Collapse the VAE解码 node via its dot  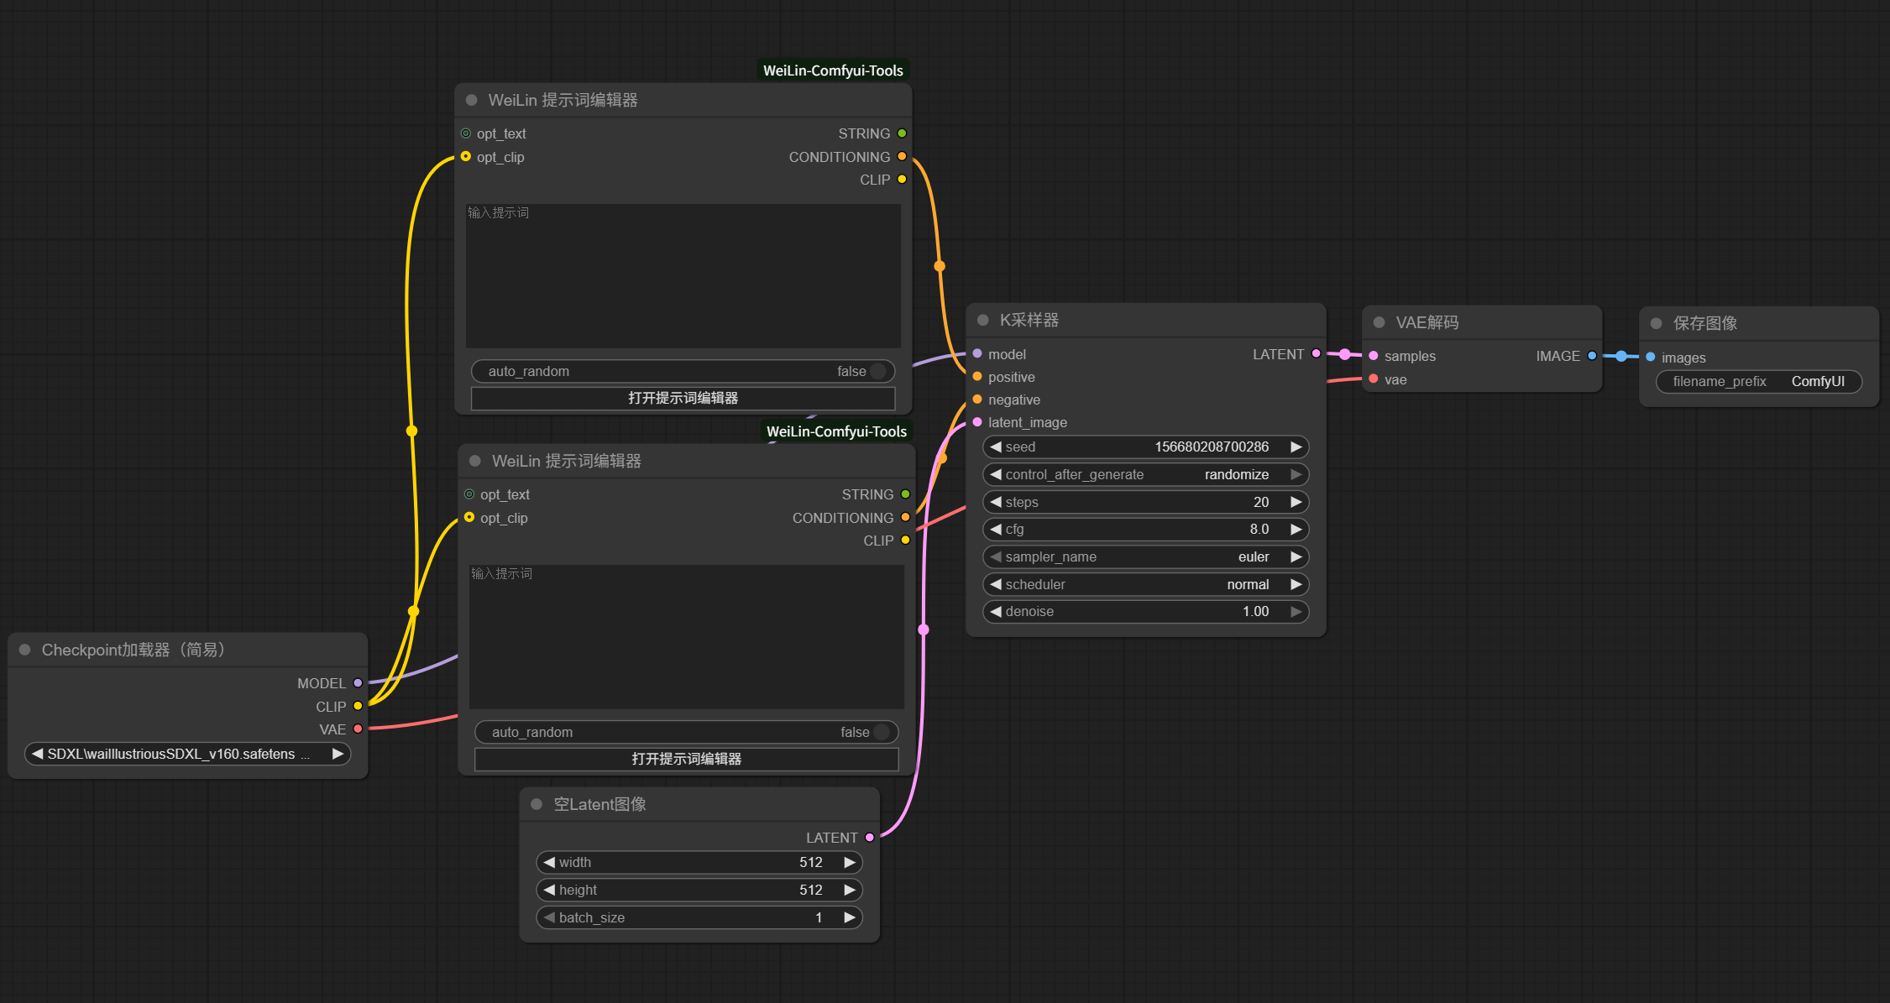[1379, 322]
